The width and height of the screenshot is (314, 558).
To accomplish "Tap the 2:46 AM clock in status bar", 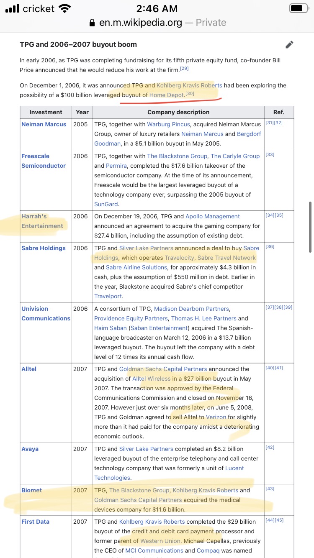I will pos(157,8).
